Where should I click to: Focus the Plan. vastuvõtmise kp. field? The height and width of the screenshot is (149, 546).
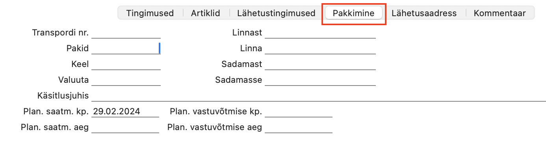[299, 112]
